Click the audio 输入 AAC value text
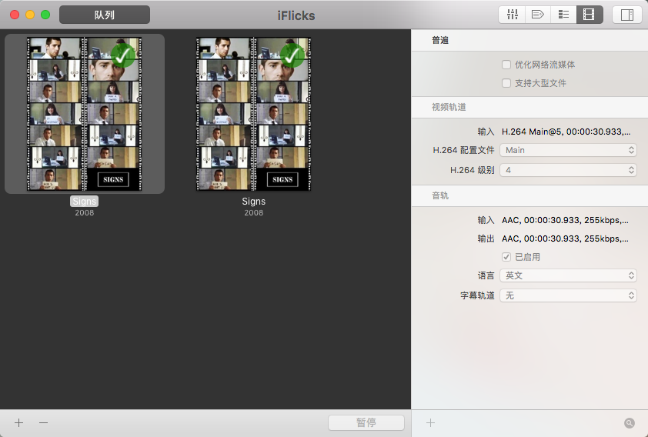This screenshot has height=437, width=648. (566, 220)
